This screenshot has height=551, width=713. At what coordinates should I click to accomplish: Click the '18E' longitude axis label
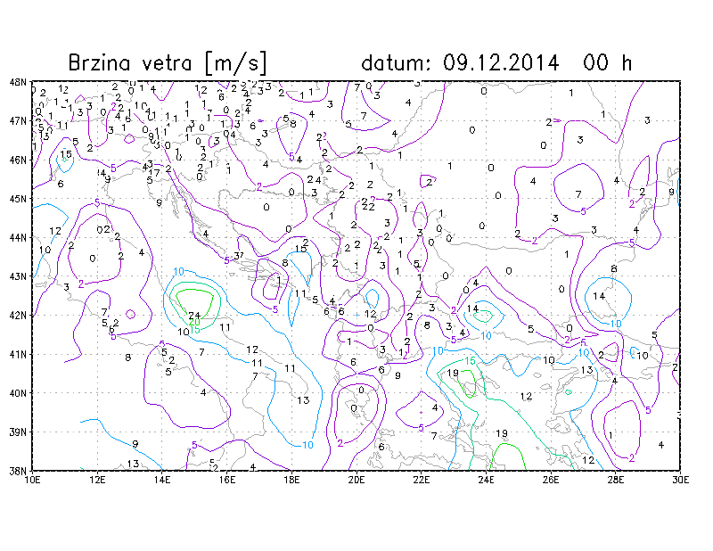[291, 480]
